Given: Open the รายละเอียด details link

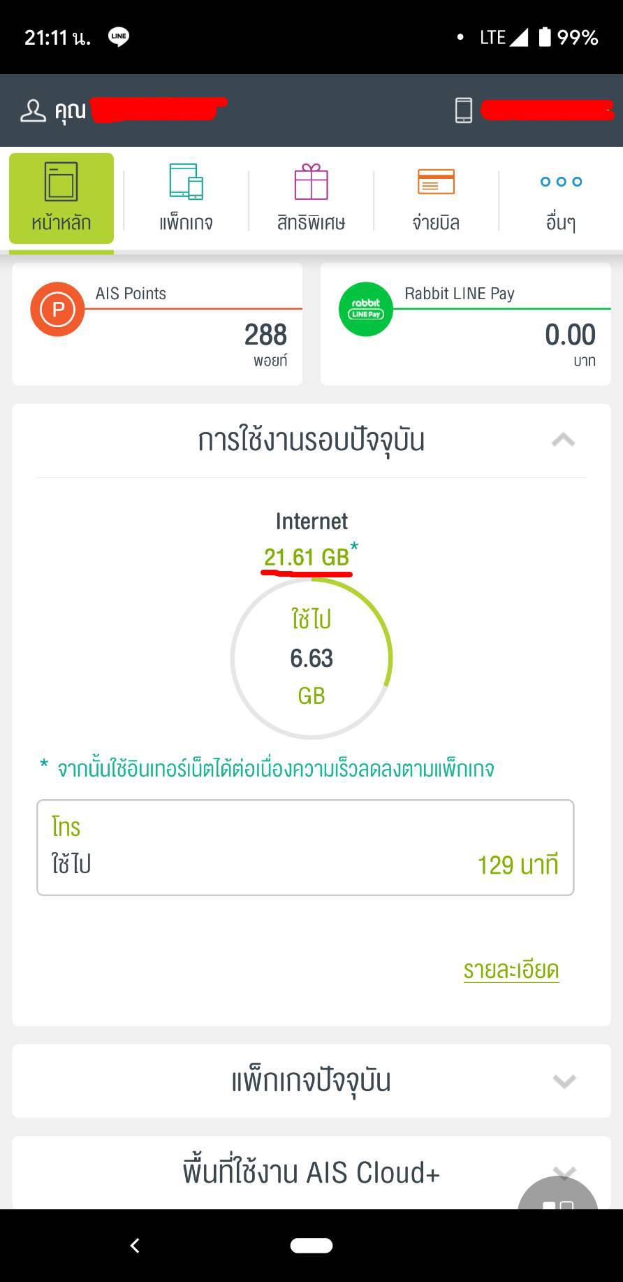Looking at the screenshot, I should (x=511, y=970).
